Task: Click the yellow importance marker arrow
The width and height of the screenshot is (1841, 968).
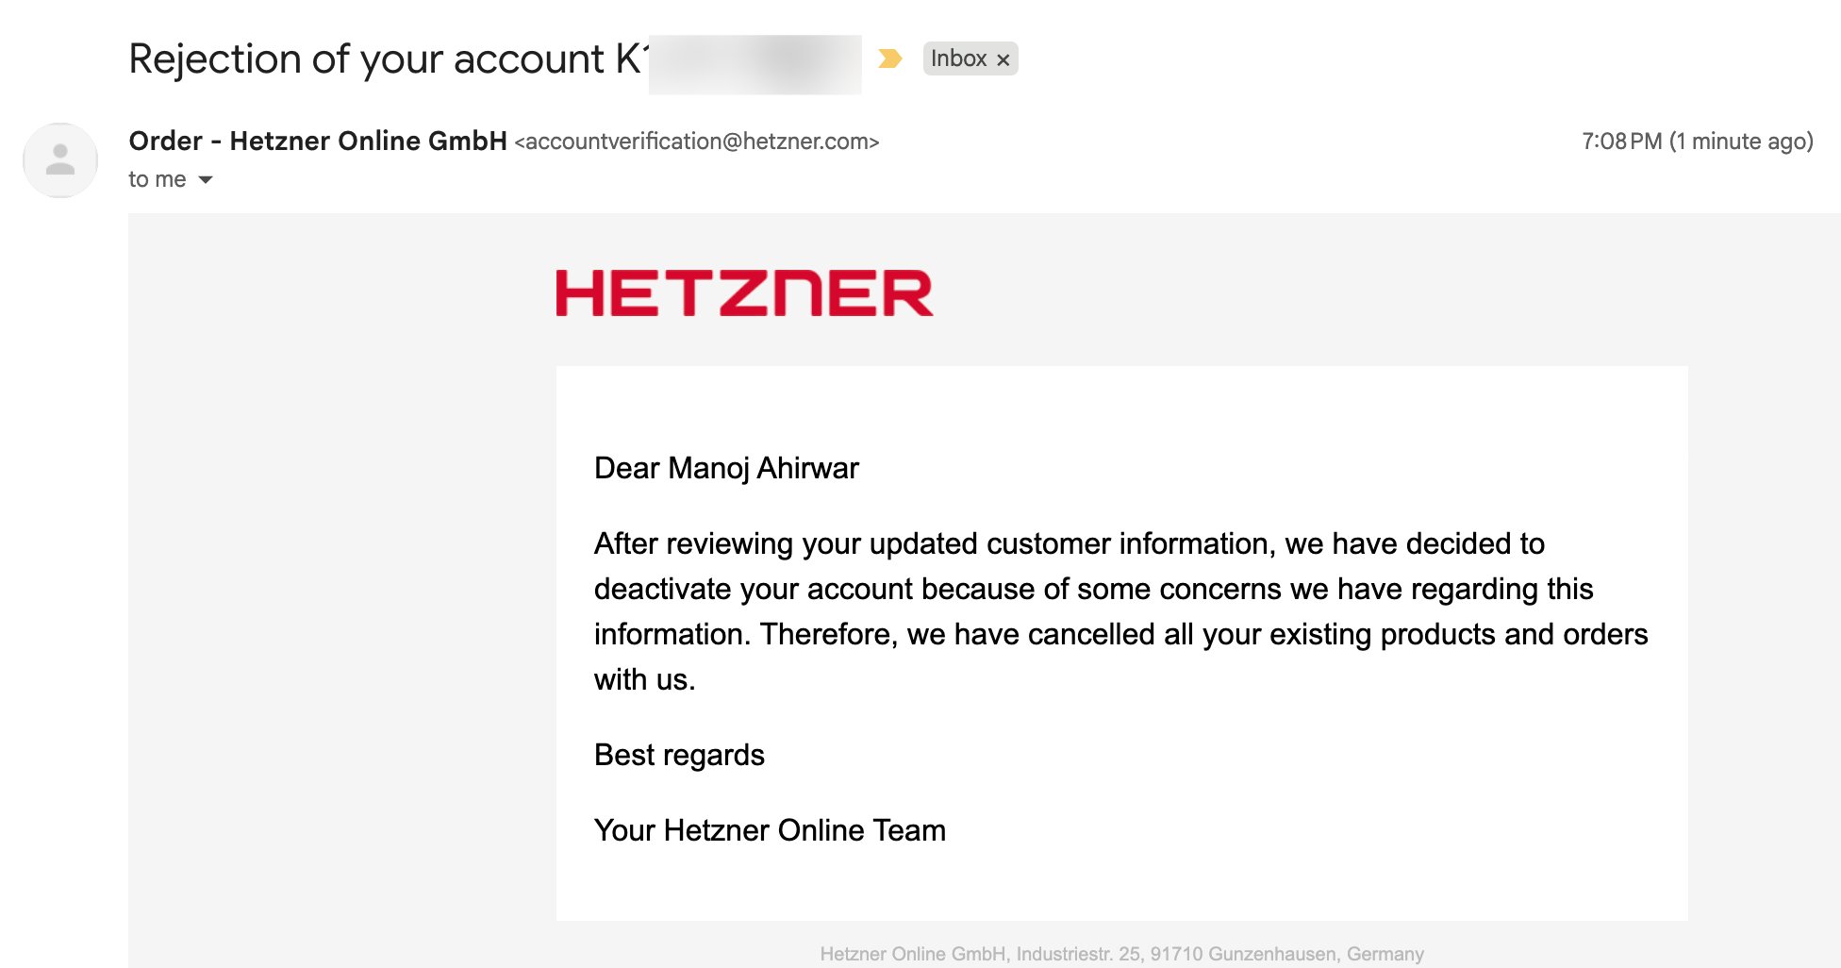Action: (889, 58)
